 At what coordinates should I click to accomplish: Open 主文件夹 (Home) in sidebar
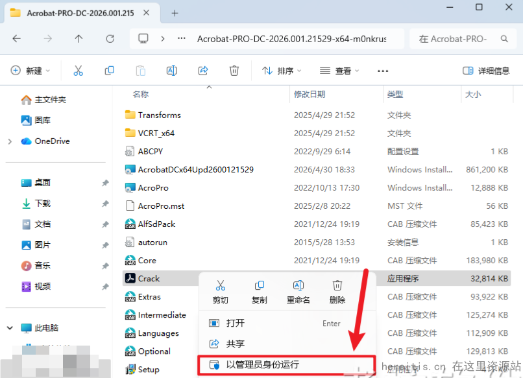click(x=43, y=100)
